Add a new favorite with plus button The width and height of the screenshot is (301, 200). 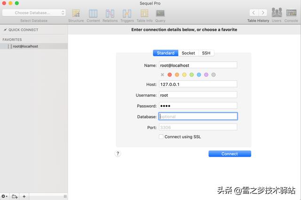pyautogui.click(x=24, y=196)
